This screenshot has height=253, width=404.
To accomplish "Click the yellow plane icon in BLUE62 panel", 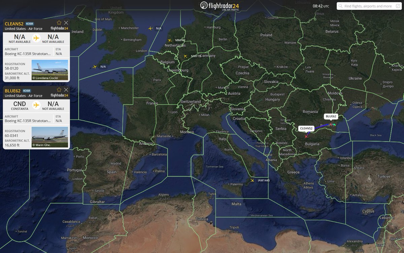I will tap(36, 105).
